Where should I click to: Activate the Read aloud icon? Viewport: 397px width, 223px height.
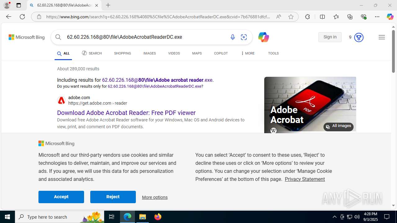[x=279, y=17]
